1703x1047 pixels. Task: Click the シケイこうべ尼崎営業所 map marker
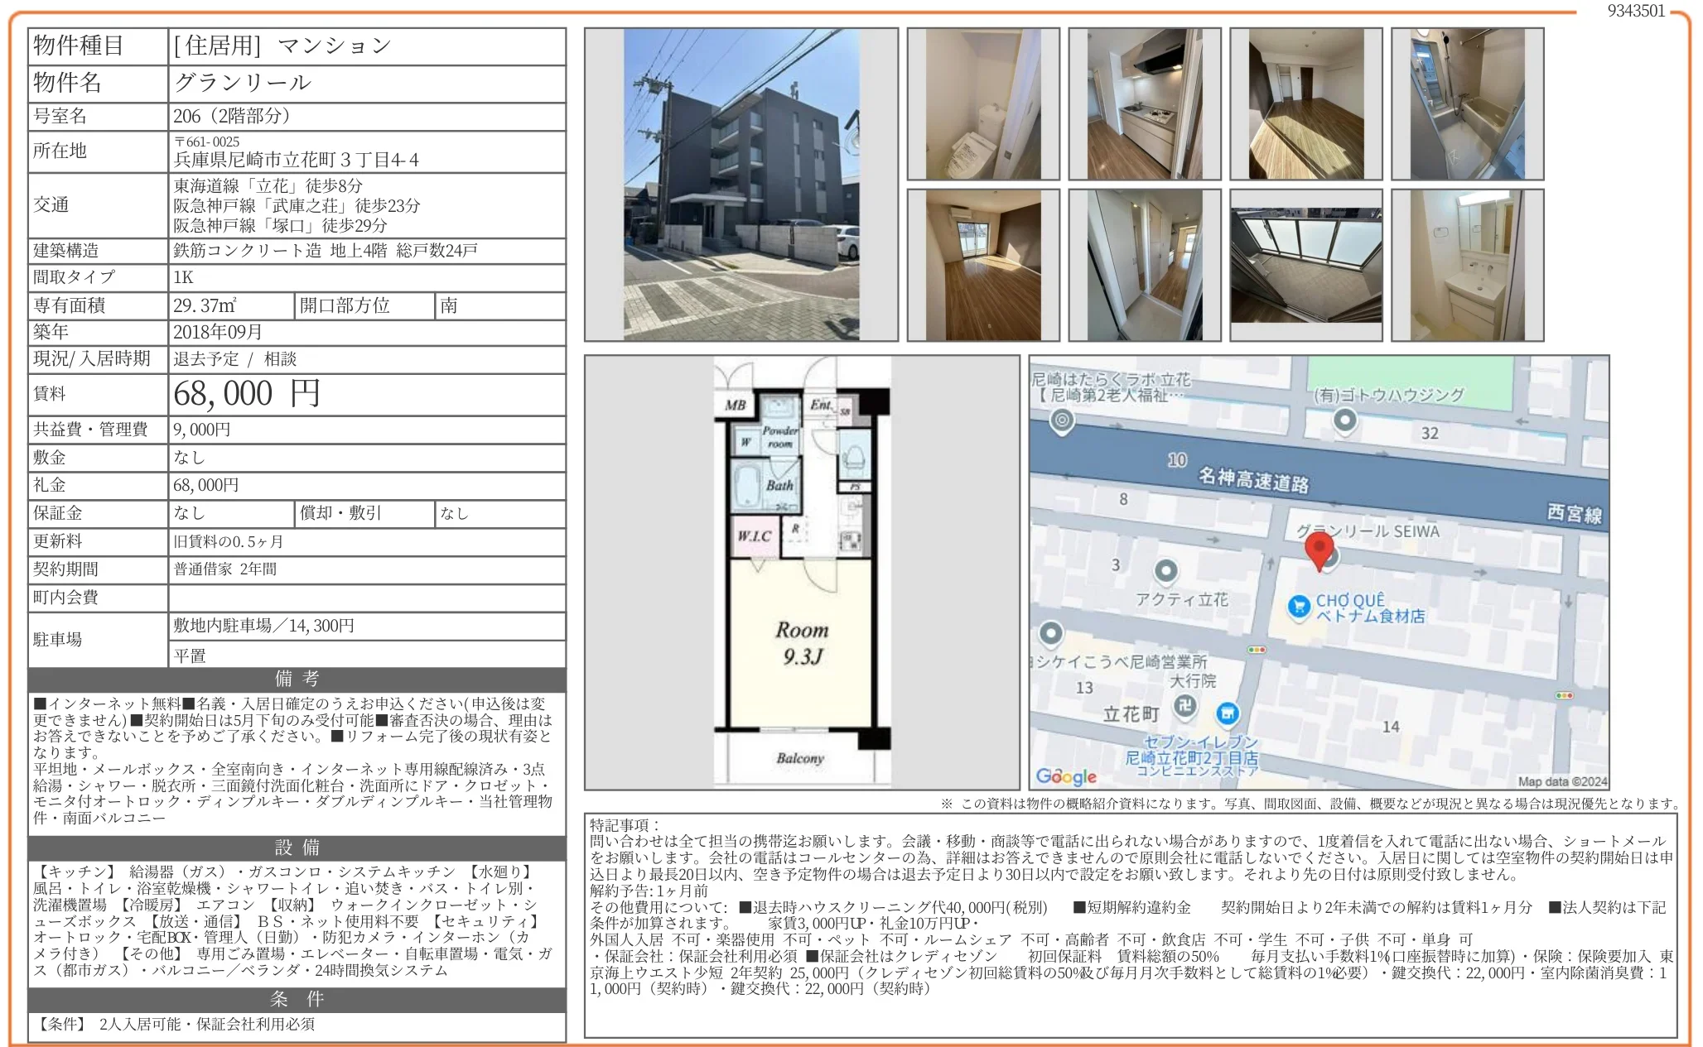click(x=1050, y=634)
